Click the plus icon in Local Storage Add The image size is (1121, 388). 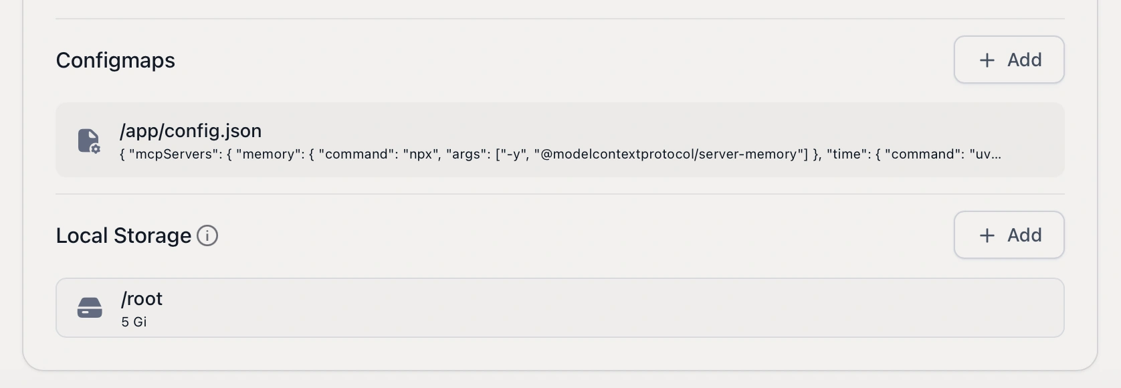pos(987,235)
